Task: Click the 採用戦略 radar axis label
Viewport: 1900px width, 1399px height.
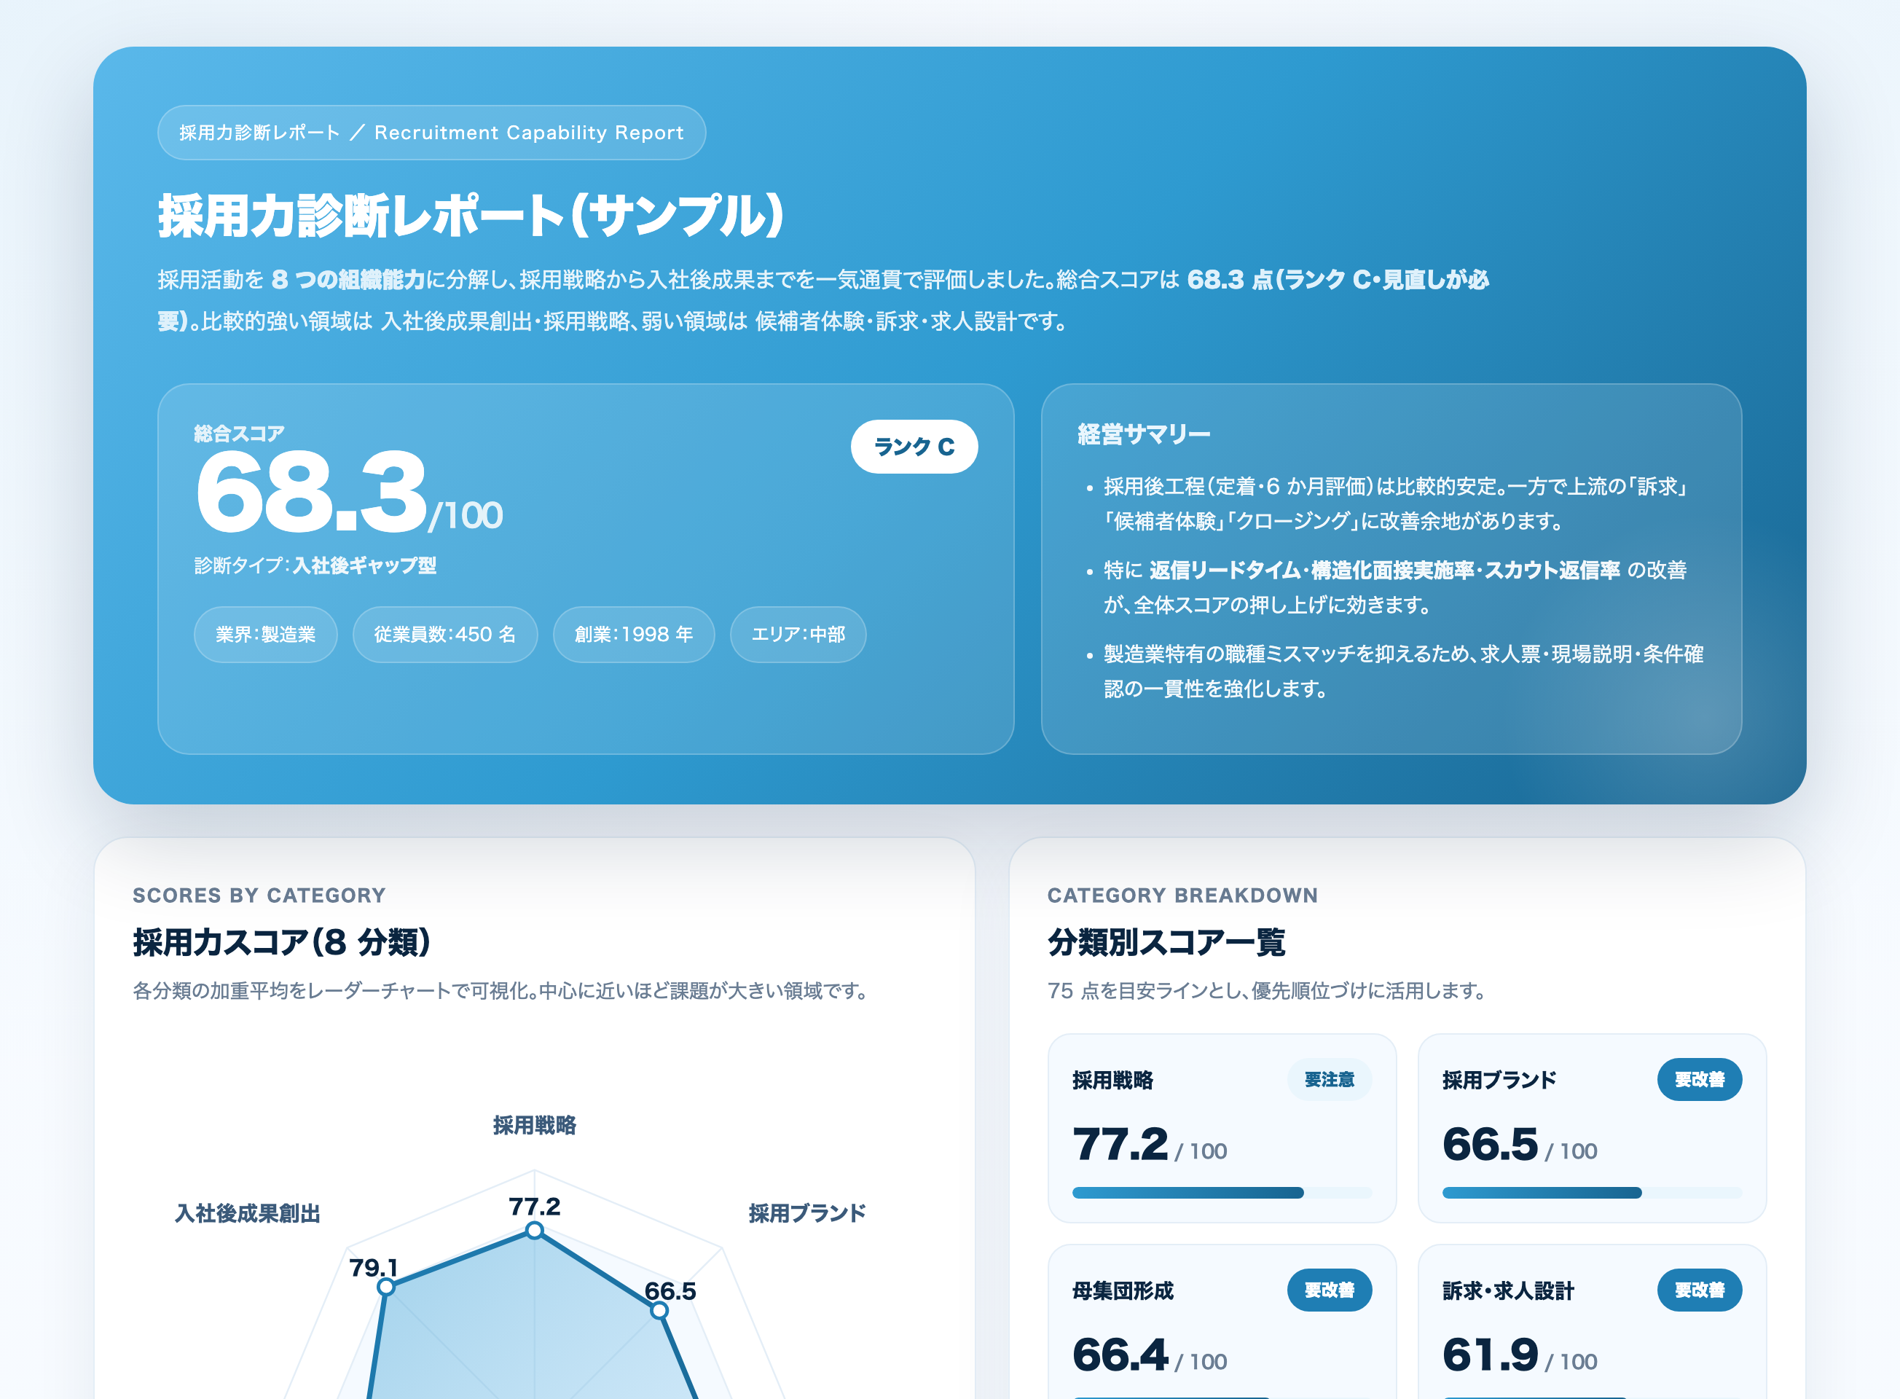Action: [534, 1124]
